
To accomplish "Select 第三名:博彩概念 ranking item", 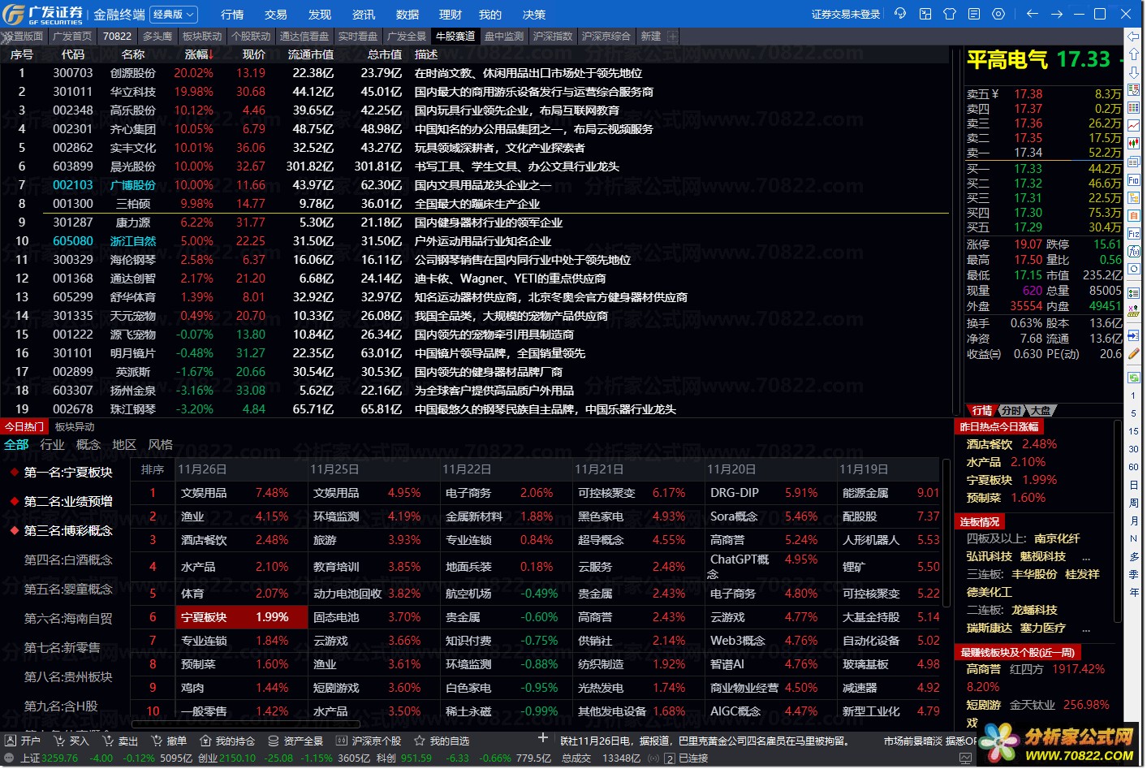I will click(68, 531).
